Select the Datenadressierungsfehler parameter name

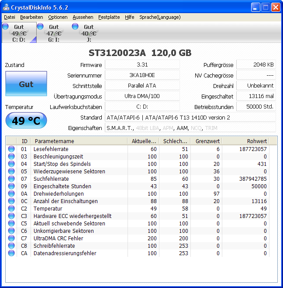pos(65,253)
